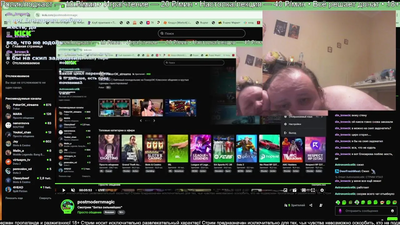This screenshot has height=225, width=400.
Task: Open the clip creation tool
Action: [294, 190]
